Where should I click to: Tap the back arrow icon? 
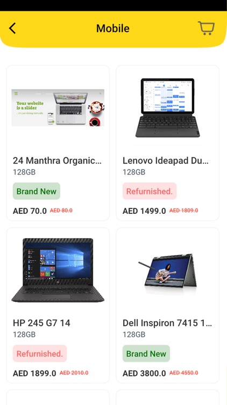click(x=12, y=28)
